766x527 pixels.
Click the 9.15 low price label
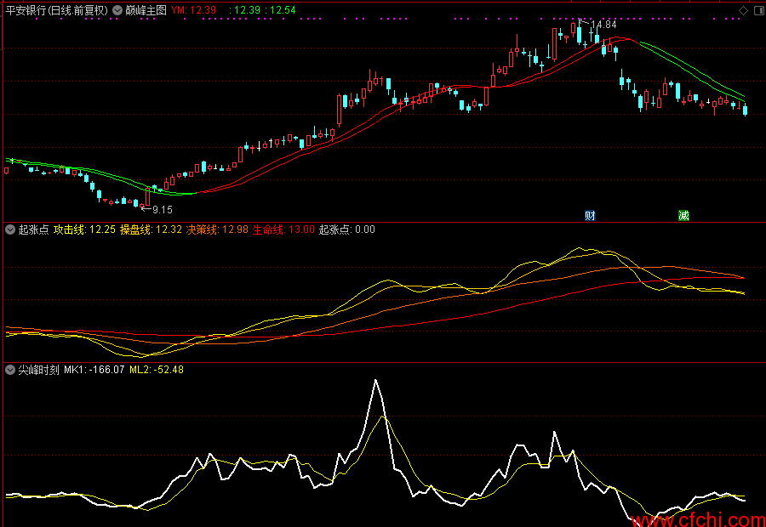163,210
